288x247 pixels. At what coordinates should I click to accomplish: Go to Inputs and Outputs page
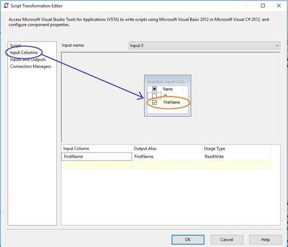[x=28, y=59]
